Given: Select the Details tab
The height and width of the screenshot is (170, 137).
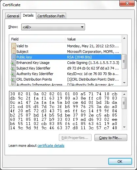Looking at the screenshot, I should (28, 15).
